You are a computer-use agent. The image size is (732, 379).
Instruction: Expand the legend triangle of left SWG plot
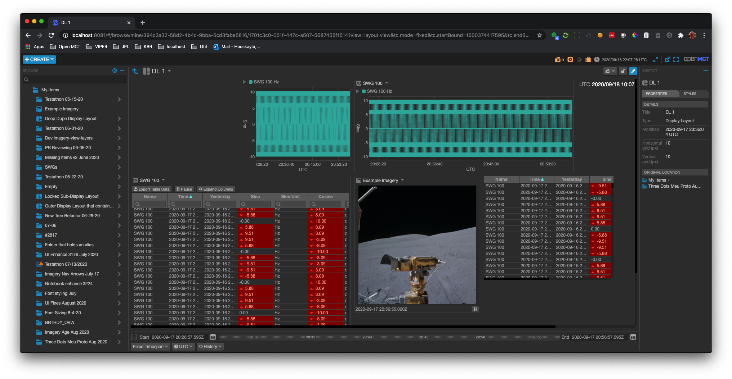point(245,82)
